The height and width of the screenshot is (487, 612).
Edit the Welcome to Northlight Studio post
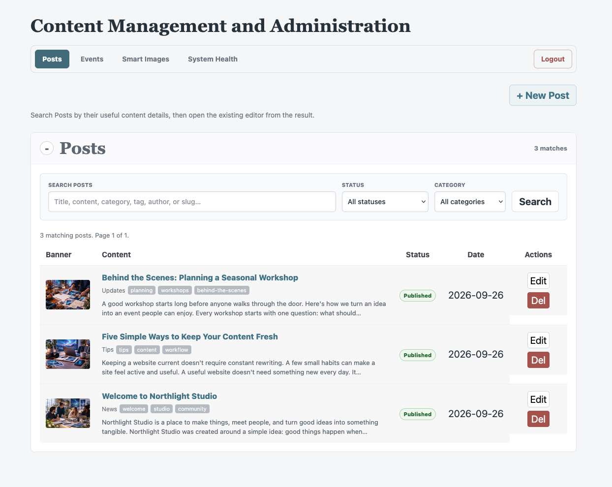[x=538, y=399]
